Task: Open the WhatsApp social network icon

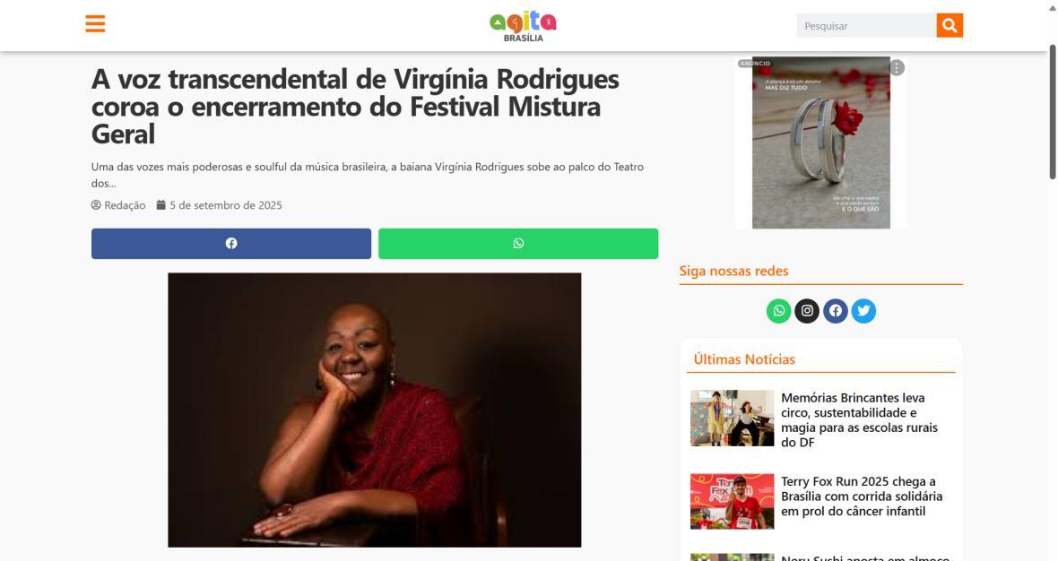Action: pos(778,311)
